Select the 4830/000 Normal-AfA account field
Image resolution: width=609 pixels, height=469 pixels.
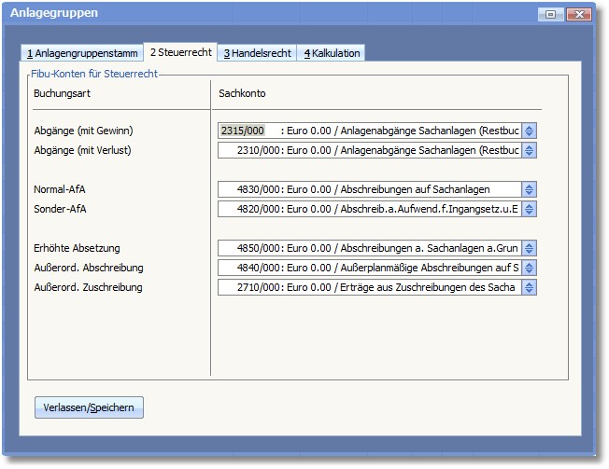(x=369, y=189)
